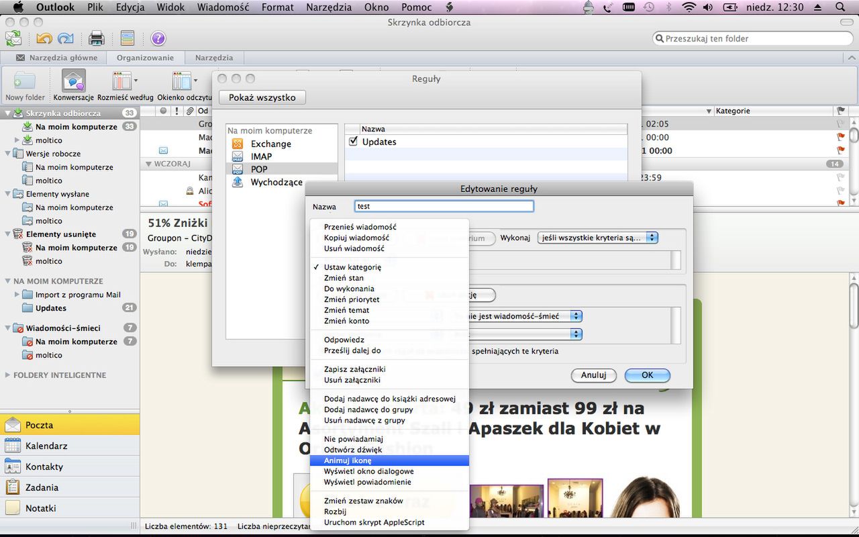Expand moltico under Skrzynka odbiorcza
This screenshot has width=859, height=537.
pyautogui.click(x=17, y=140)
